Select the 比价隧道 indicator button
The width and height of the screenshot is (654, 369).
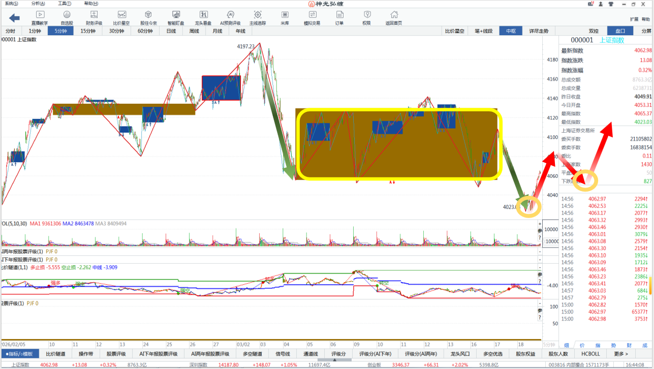pyautogui.click(x=55, y=354)
